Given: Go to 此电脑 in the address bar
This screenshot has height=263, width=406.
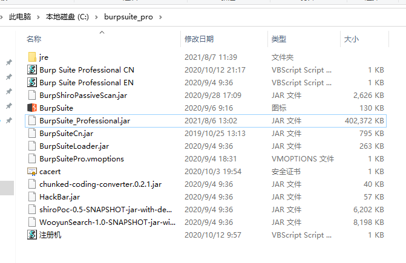Looking at the screenshot, I should (20, 17).
